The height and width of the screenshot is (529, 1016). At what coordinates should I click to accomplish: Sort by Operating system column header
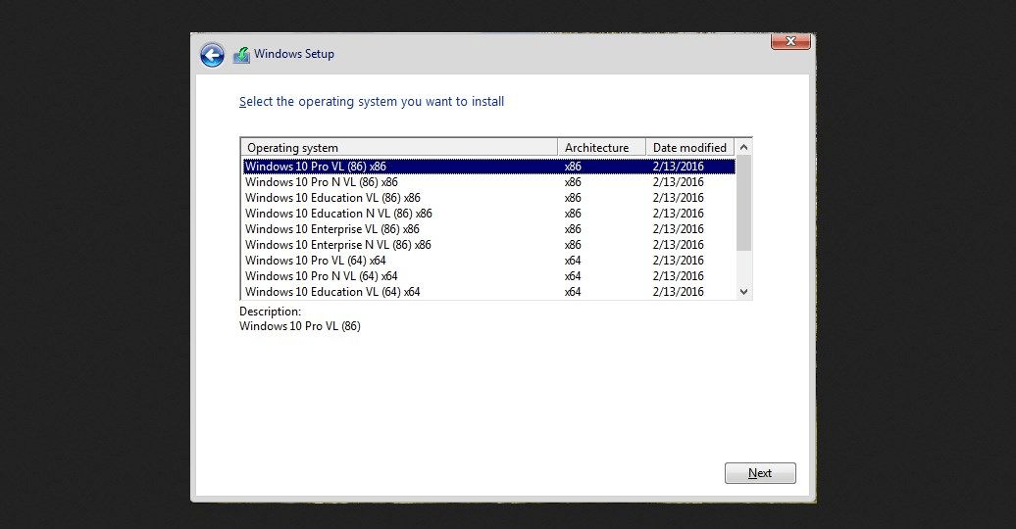point(399,148)
